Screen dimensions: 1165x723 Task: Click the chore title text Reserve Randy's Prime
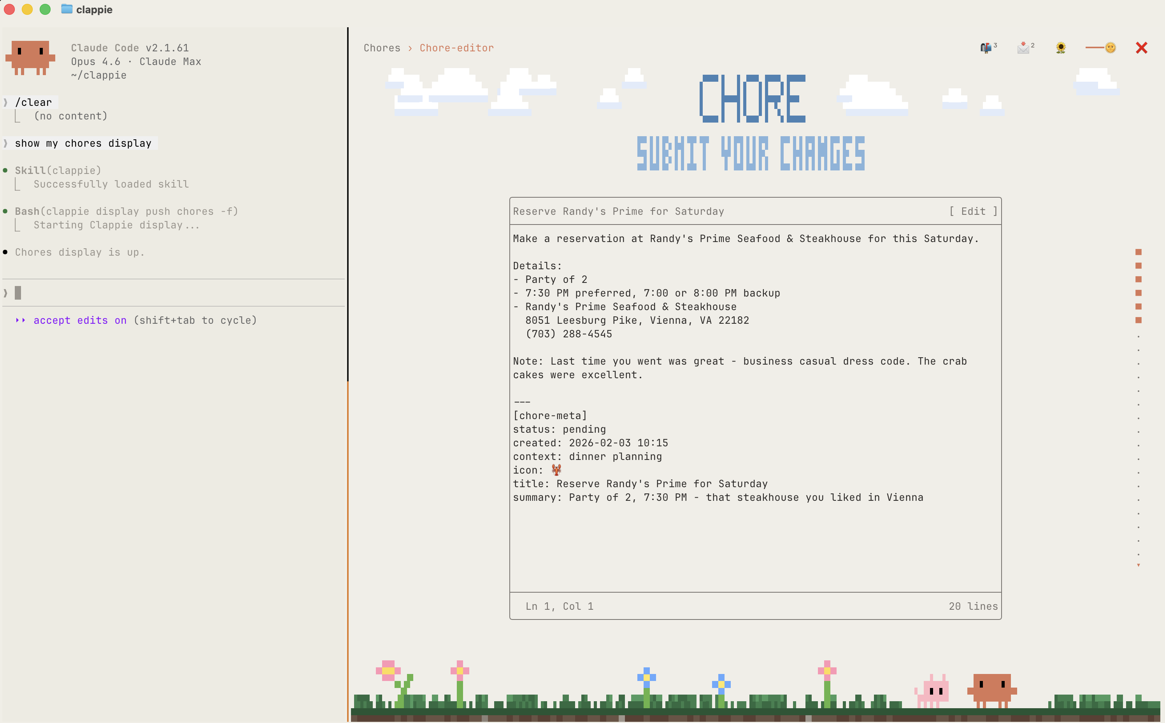tap(618, 211)
